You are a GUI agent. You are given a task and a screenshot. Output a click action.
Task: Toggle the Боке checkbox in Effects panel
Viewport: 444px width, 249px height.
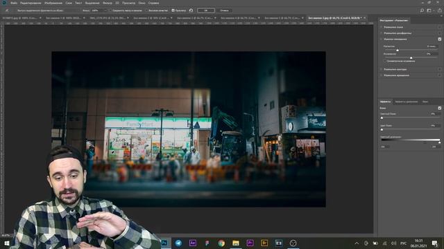[440, 108]
